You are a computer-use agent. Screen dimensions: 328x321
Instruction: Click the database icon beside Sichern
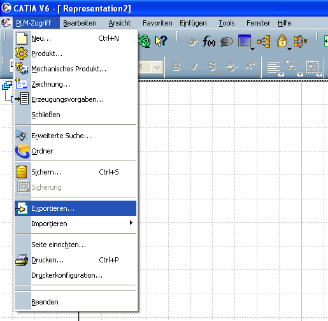pyautogui.click(x=22, y=172)
